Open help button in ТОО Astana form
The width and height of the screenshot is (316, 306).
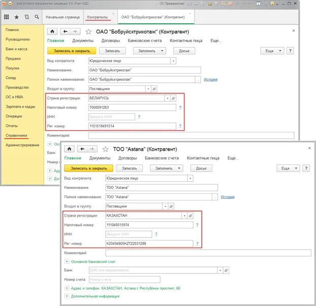(306, 168)
